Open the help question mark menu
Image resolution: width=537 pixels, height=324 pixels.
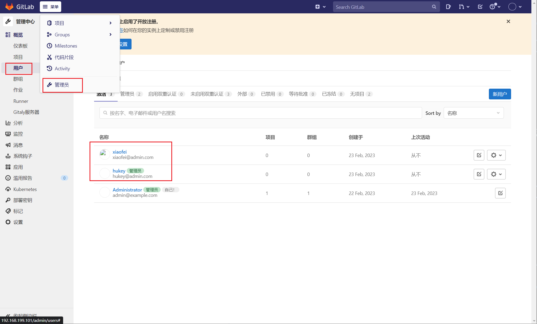495,7
